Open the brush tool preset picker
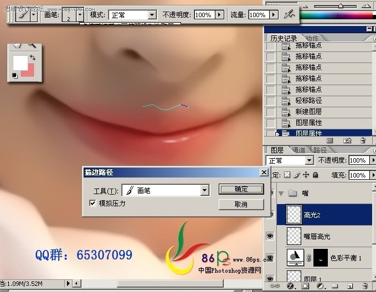This screenshot has height=292, width=376. (x=34, y=15)
